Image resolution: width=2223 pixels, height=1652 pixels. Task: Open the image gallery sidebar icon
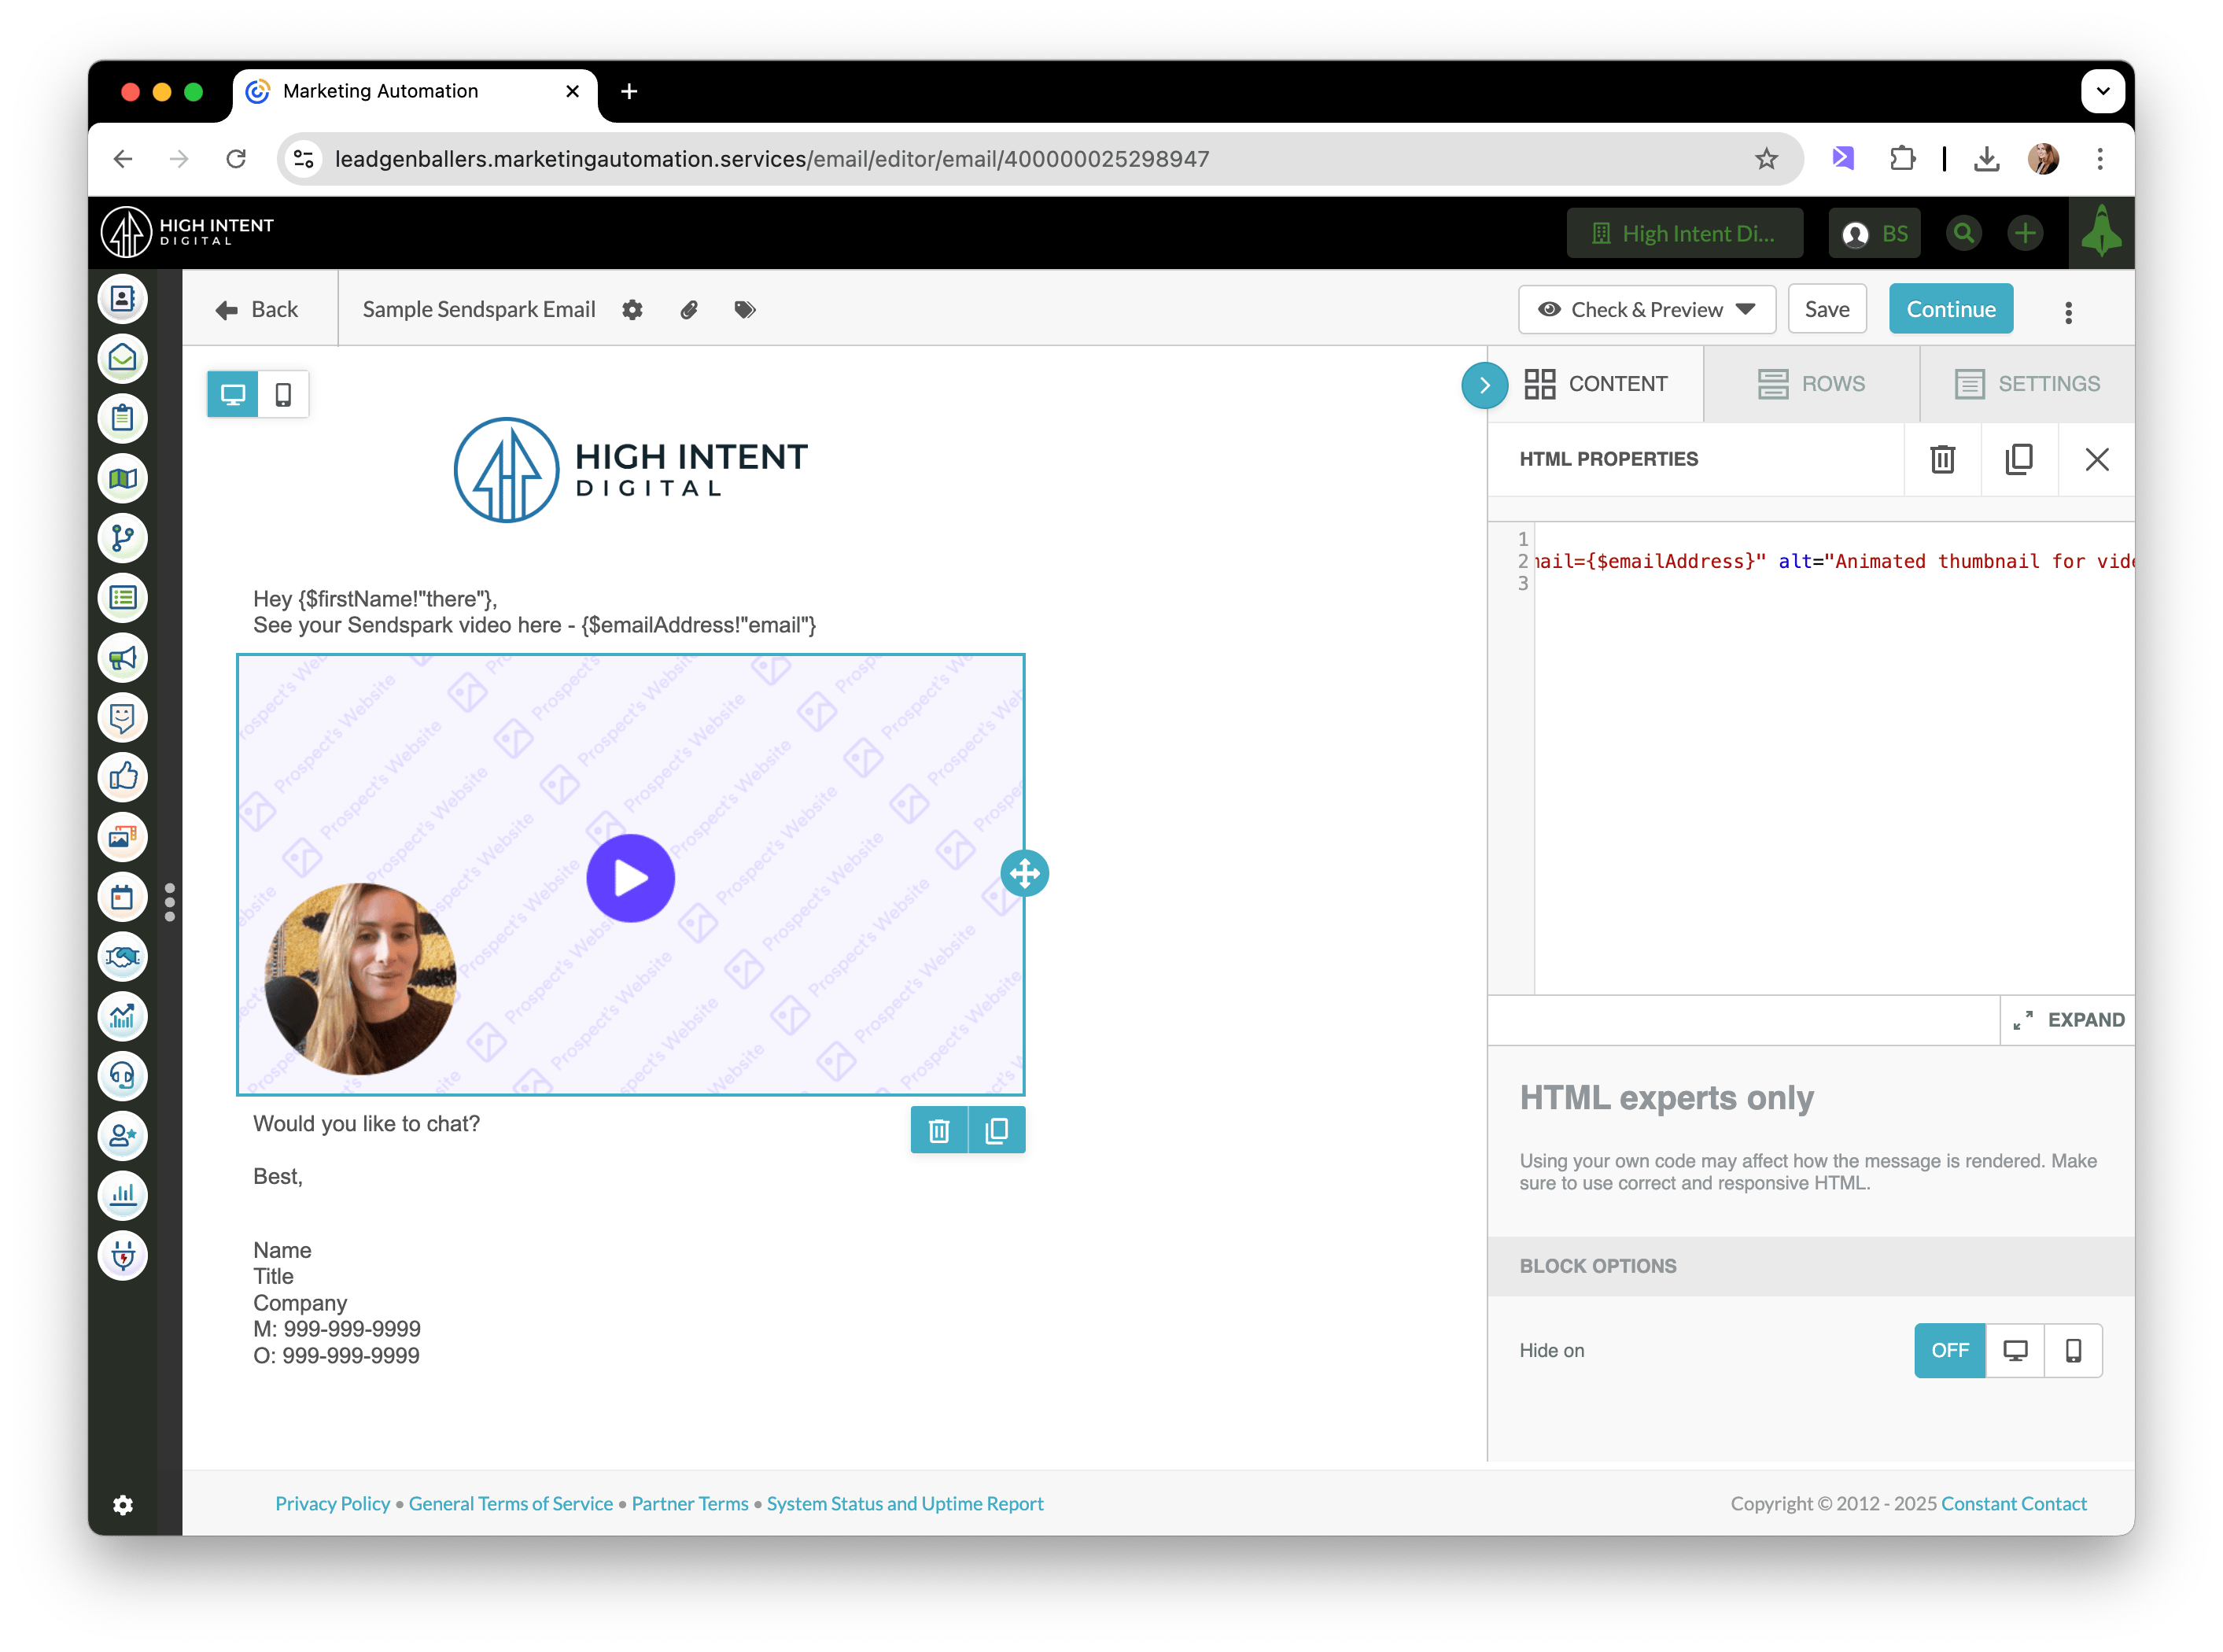[x=123, y=837]
